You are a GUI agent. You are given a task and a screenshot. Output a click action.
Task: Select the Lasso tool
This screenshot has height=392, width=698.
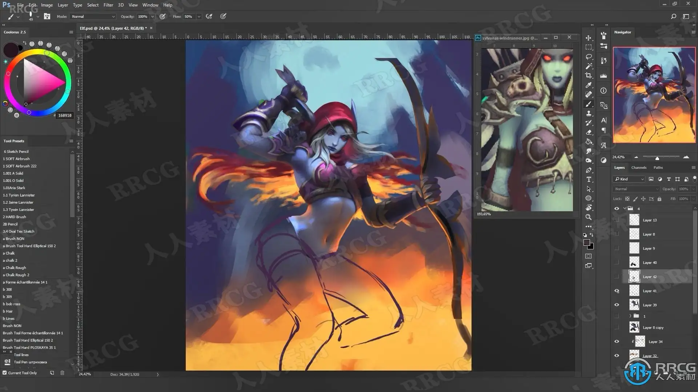point(589,57)
